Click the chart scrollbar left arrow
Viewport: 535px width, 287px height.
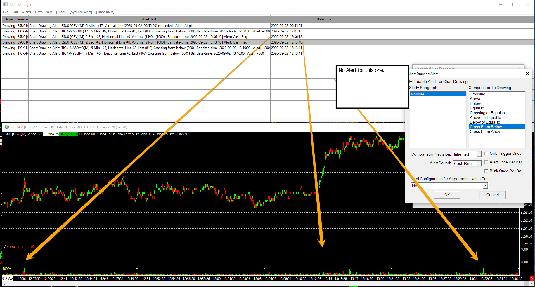(x=4, y=283)
